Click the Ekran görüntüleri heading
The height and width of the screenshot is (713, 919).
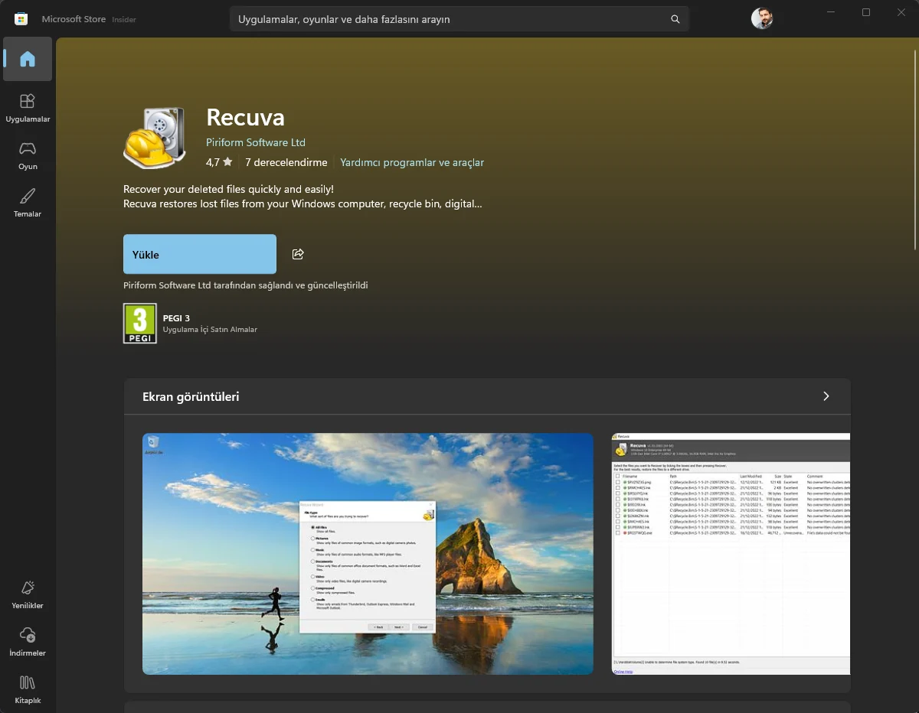(191, 396)
